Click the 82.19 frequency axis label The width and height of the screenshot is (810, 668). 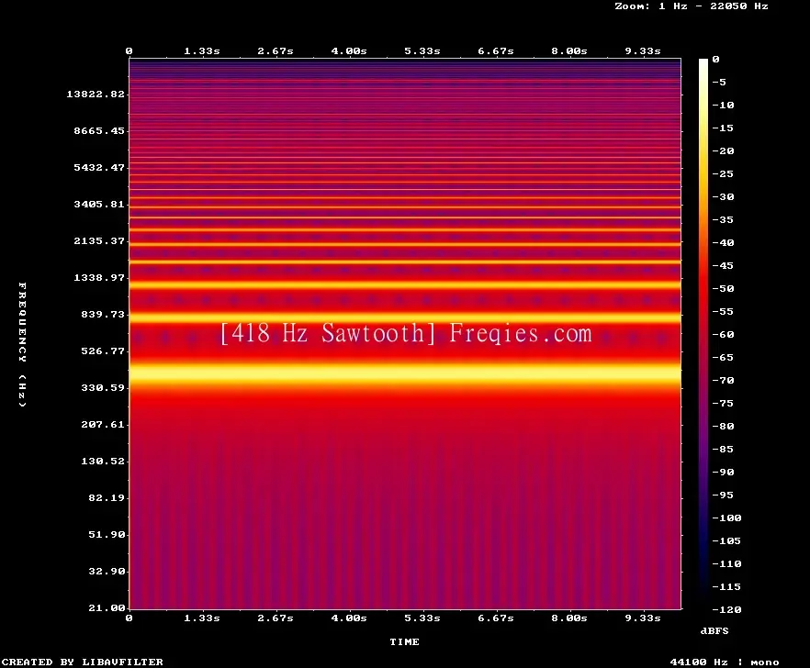107,497
